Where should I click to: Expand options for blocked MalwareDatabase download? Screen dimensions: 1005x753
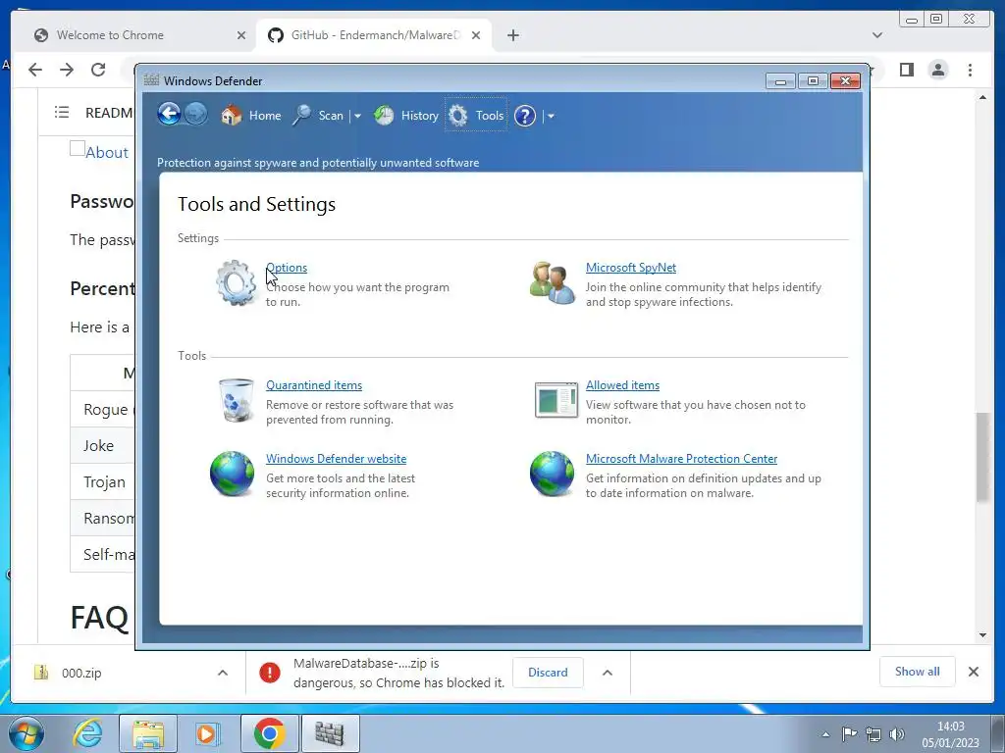pyautogui.click(x=608, y=673)
